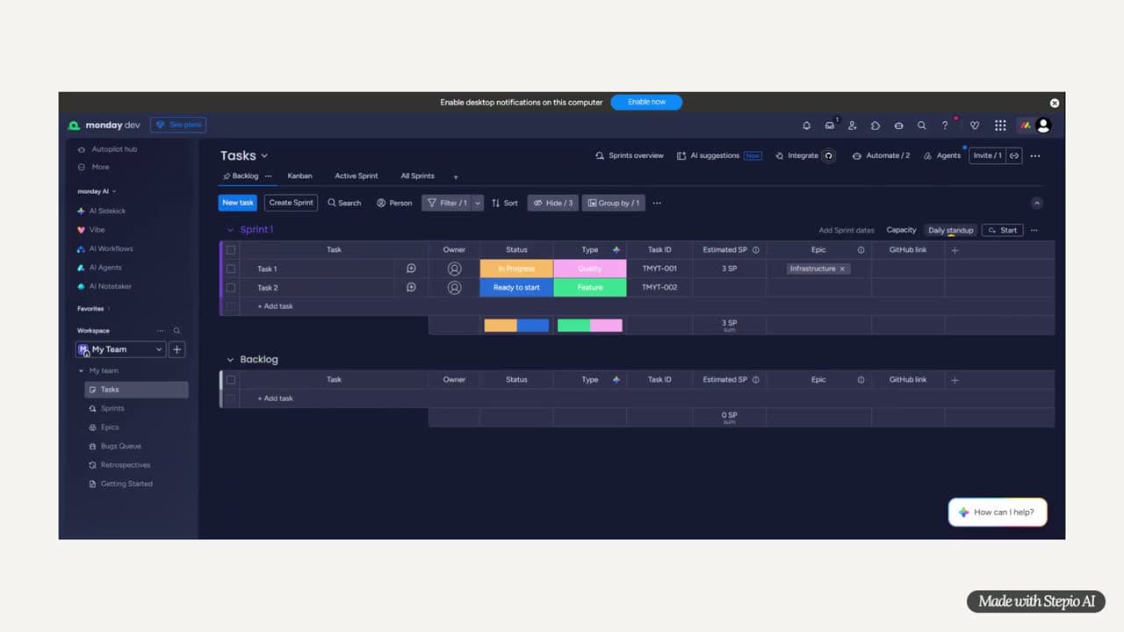This screenshot has width=1124, height=632.
Task: Open Bugs Queue in sidebar
Action: (120, 447)
